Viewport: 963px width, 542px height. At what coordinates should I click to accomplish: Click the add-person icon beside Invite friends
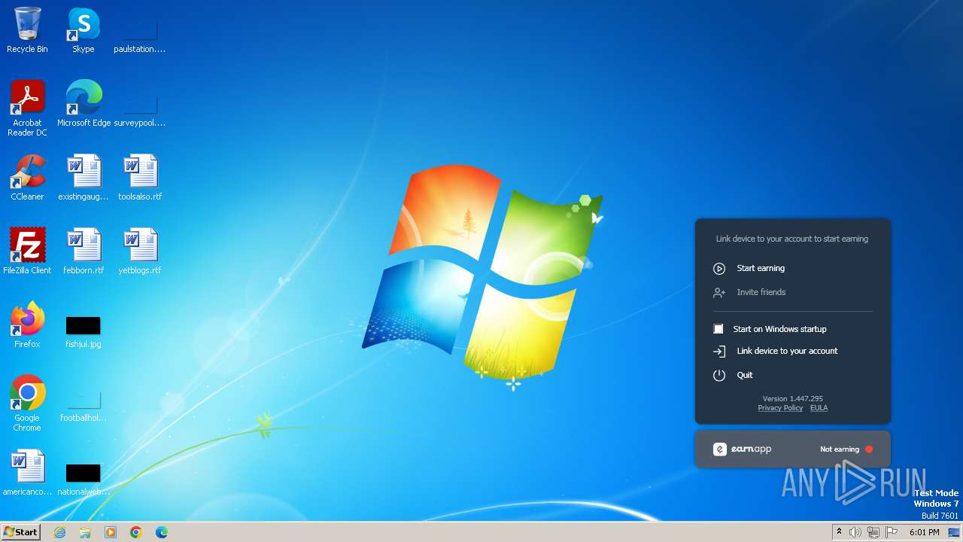(719, 292)
